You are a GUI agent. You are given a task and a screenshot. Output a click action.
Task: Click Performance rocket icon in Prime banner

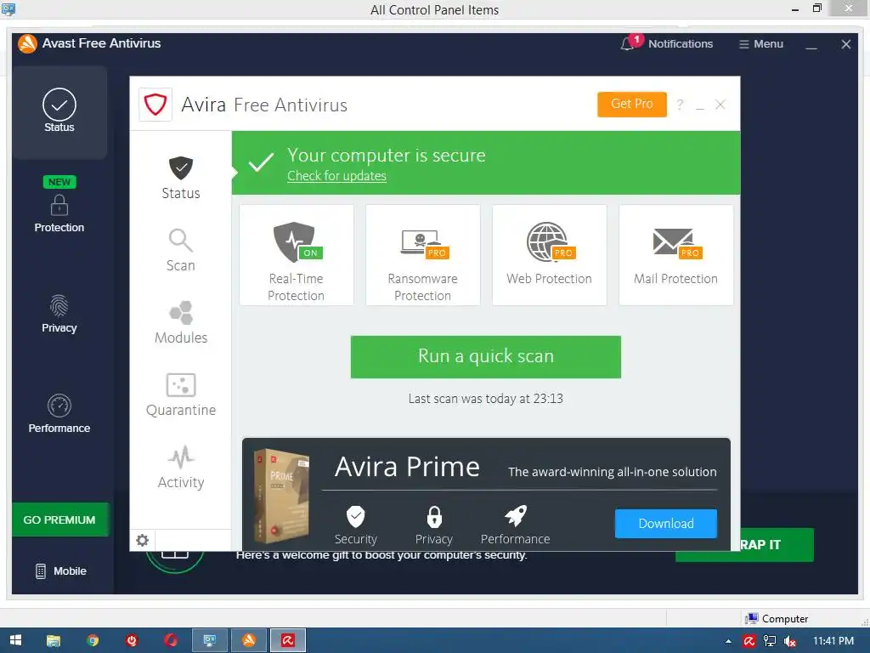point(516,516)
